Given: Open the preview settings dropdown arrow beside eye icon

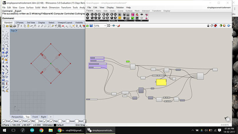Looking at the screenshot, I should [x=116, y=26].
